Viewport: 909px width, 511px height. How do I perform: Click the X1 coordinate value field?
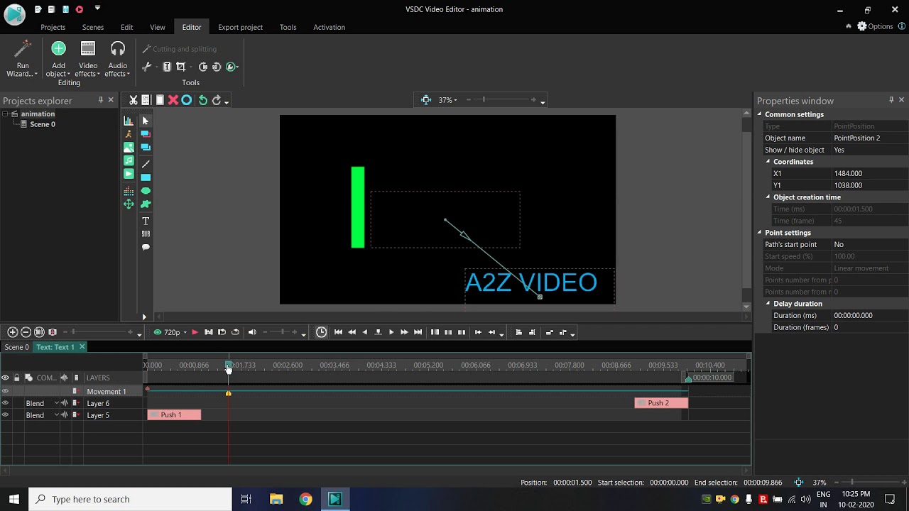[x=871, y=173]
